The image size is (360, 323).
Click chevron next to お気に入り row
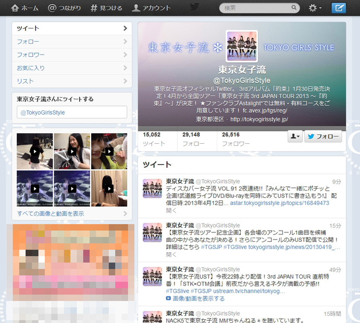click(x=125, y=68)
